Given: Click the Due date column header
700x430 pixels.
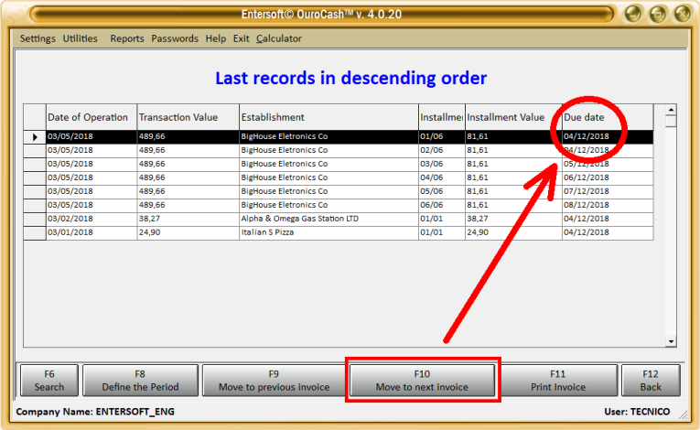Looking at the screenshot, I should [608, 117].
